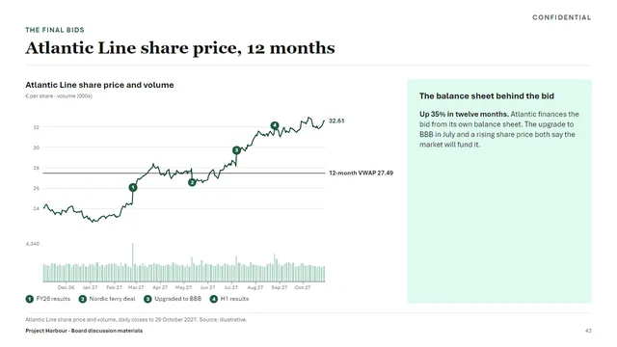This screenshot has width=617, height=347.
Task: Click the CONFIDENTIAL label
Action: click(x=561, y=17)
